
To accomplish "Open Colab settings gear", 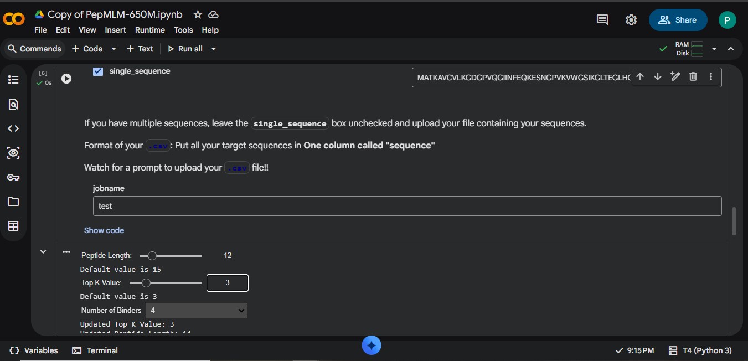I will pyautogui.click(x=631, y=20).
